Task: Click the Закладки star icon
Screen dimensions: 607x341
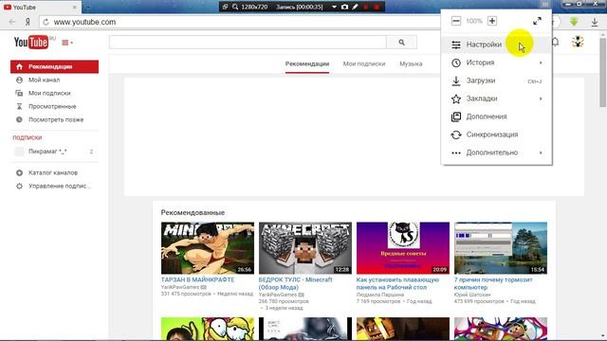Action: [x=456, y=99]
